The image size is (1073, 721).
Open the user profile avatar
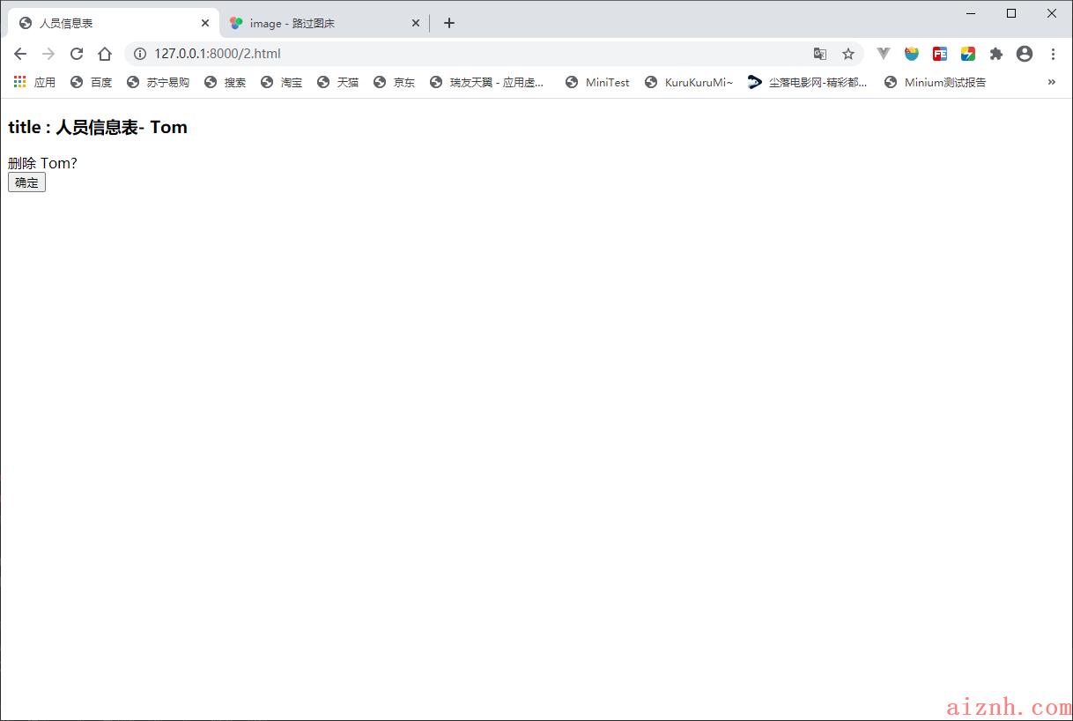click(1025, 54)
